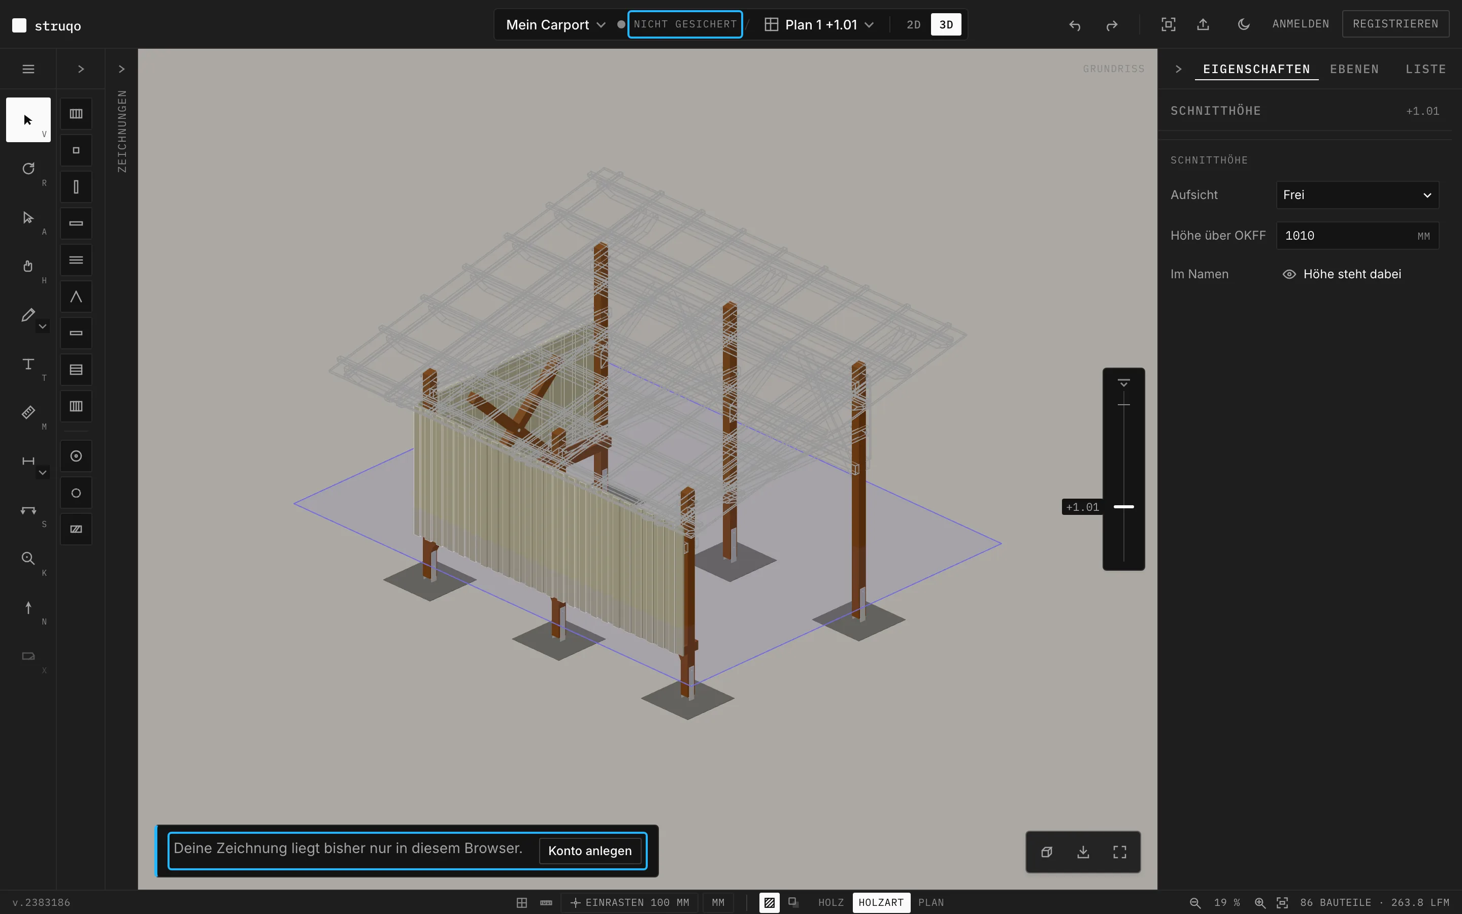The height and width of the screenshot is (914, 1462).
Task: Select the measure ruler tool
Action: tap(28, 412)
